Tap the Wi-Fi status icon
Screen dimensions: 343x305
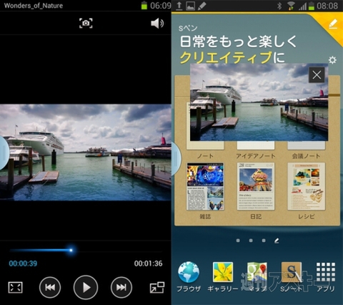pos(291,6)
